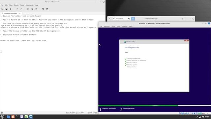Image resolution: width=211 pixels, height=119 pixels.
Task: Click the 'Enjoy your Windows 10 virtual Machine' line
Action: (x=18, y=35)
